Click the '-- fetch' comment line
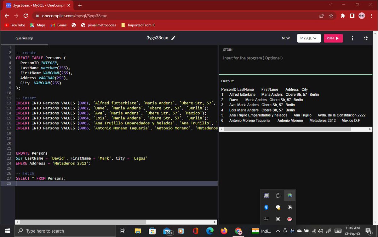This screenshot has height=237, width=378. tap(25, 173)
